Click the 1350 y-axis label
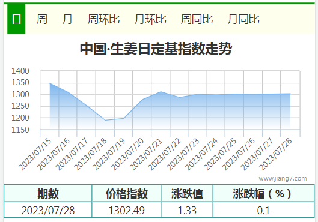The width and height of the screenshot is (318, 222). [20, 83]
